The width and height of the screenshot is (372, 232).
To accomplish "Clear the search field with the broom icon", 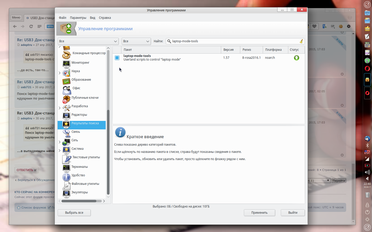I will [x=301, y=41].
